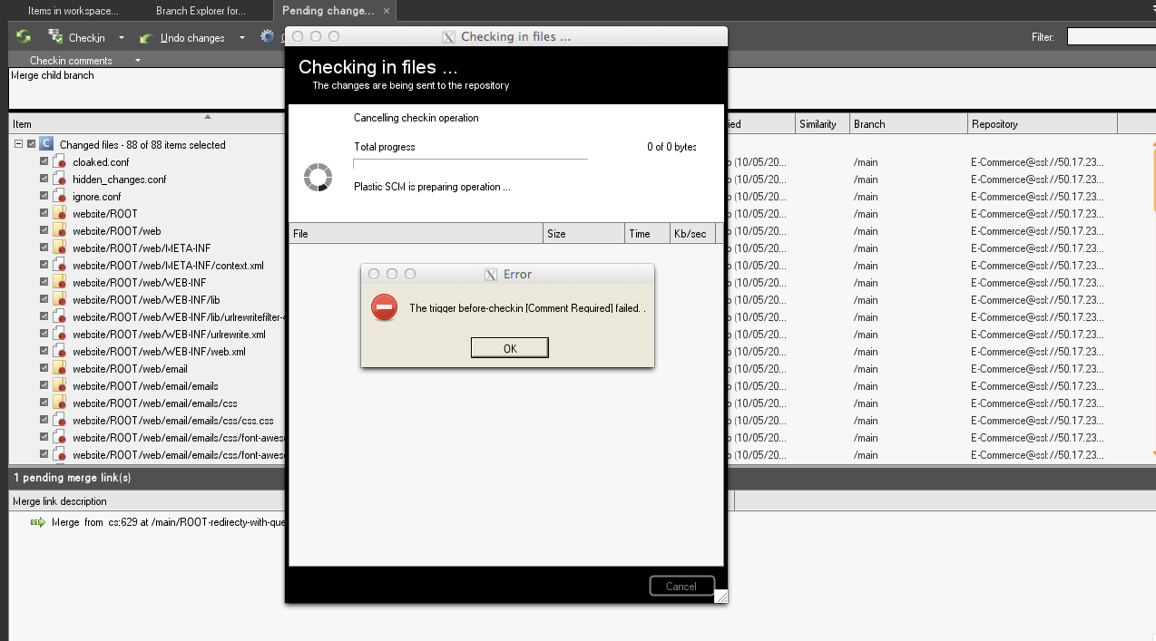
Task: Click the website/ROOT folder icon
Action: 60,213
